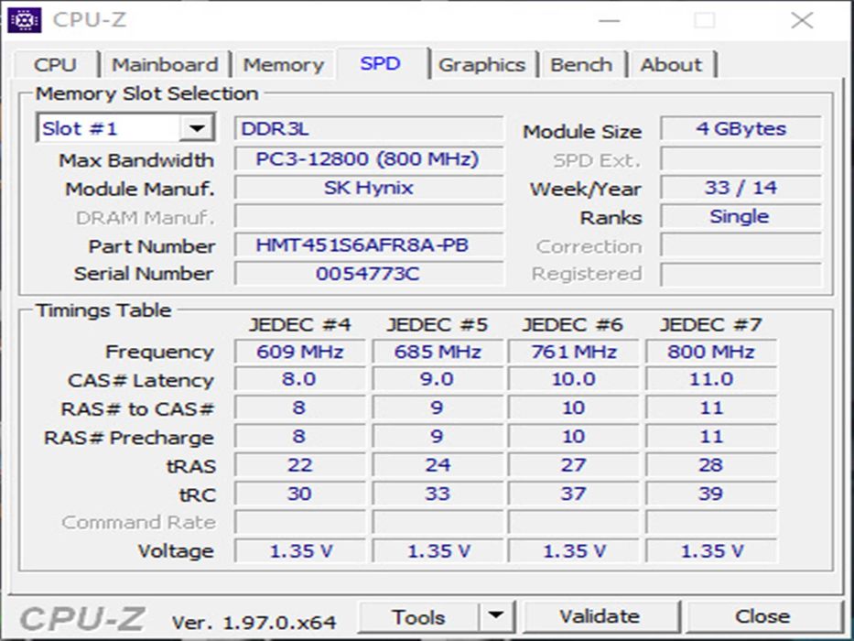Click the JEDEC #4 voltage 1.35 V
The height and width of the screenshot is (641, 854).
(x=300, y=551)
